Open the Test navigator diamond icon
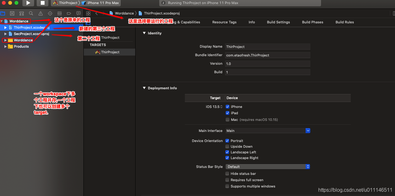This screenshot has width=395, height=196. 50,13
